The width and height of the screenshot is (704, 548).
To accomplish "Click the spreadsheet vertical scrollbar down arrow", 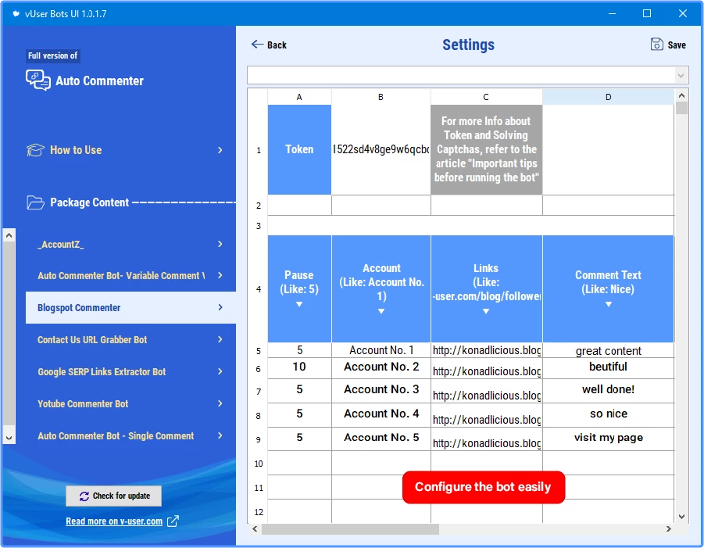I will [x=681, y=517].
